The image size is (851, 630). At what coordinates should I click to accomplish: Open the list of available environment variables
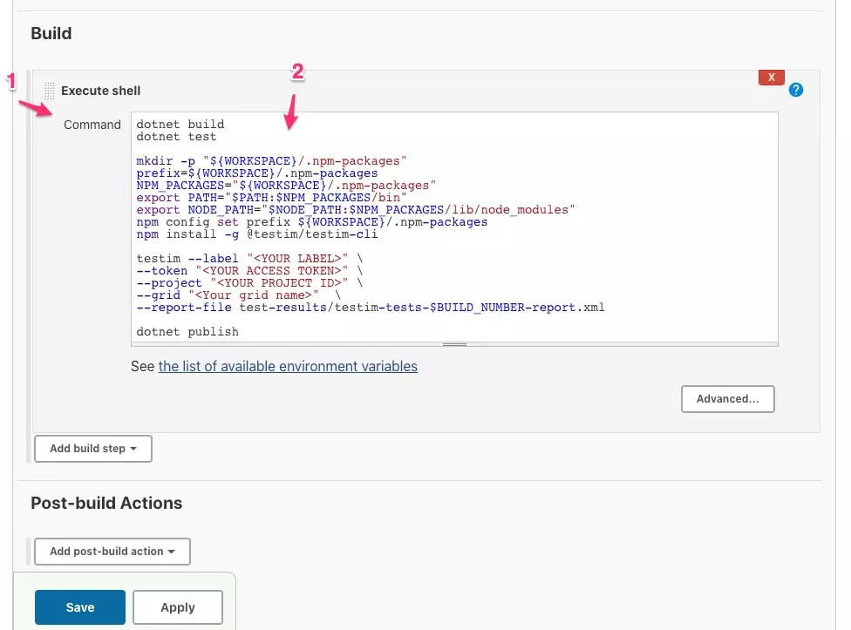coord(288,367)
